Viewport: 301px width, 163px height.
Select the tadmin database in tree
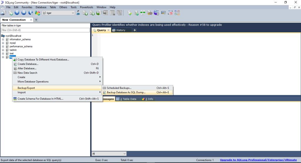(13, 50)
